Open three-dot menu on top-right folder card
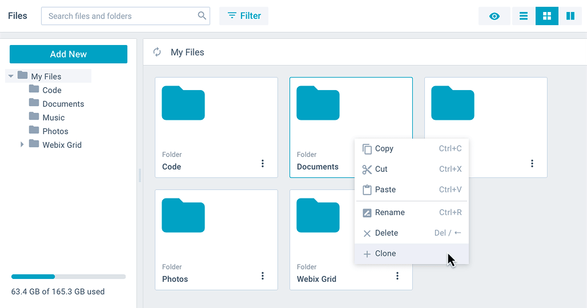The width and height of the screenshot is (587, 308). click(532, 164)
